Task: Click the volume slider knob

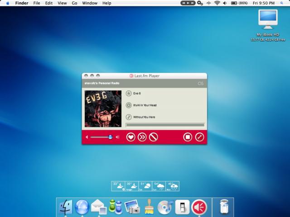Action: (110, 137)
